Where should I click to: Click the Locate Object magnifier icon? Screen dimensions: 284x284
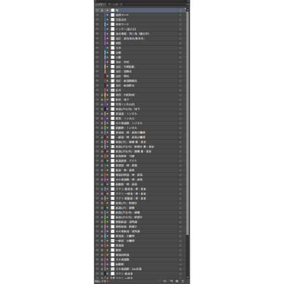click(159, 281)
